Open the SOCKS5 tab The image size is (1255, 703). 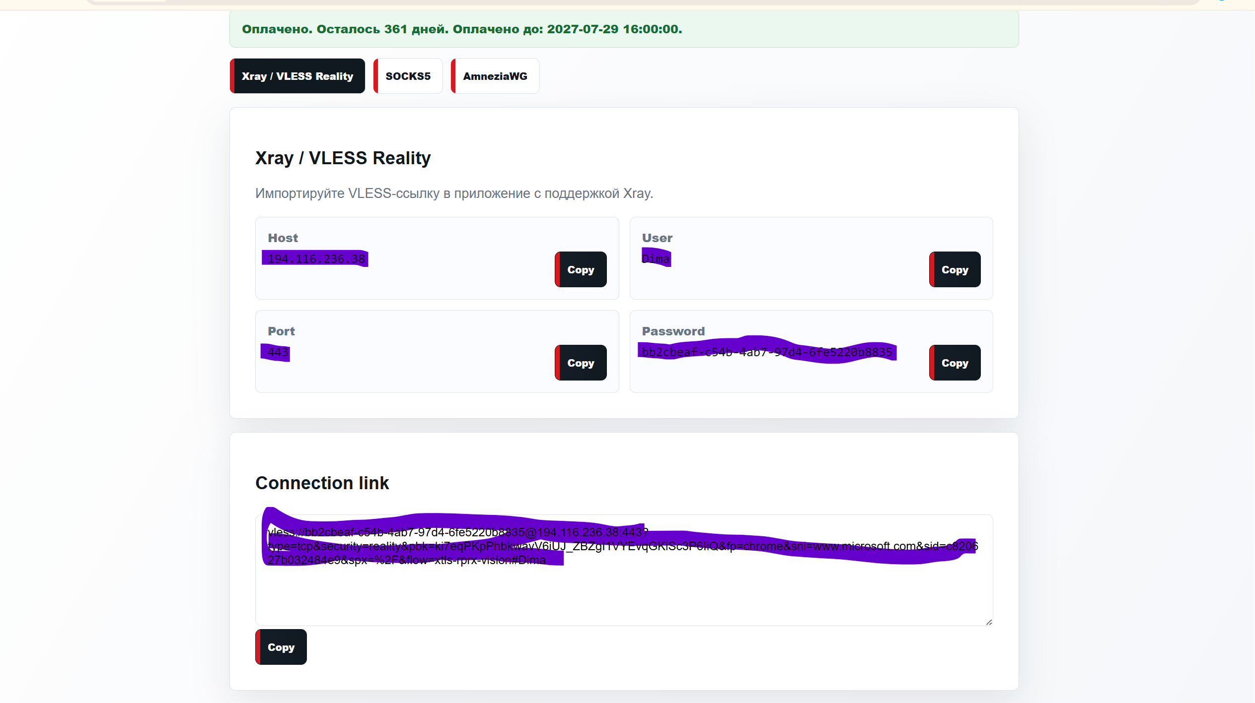coord(408,76)
